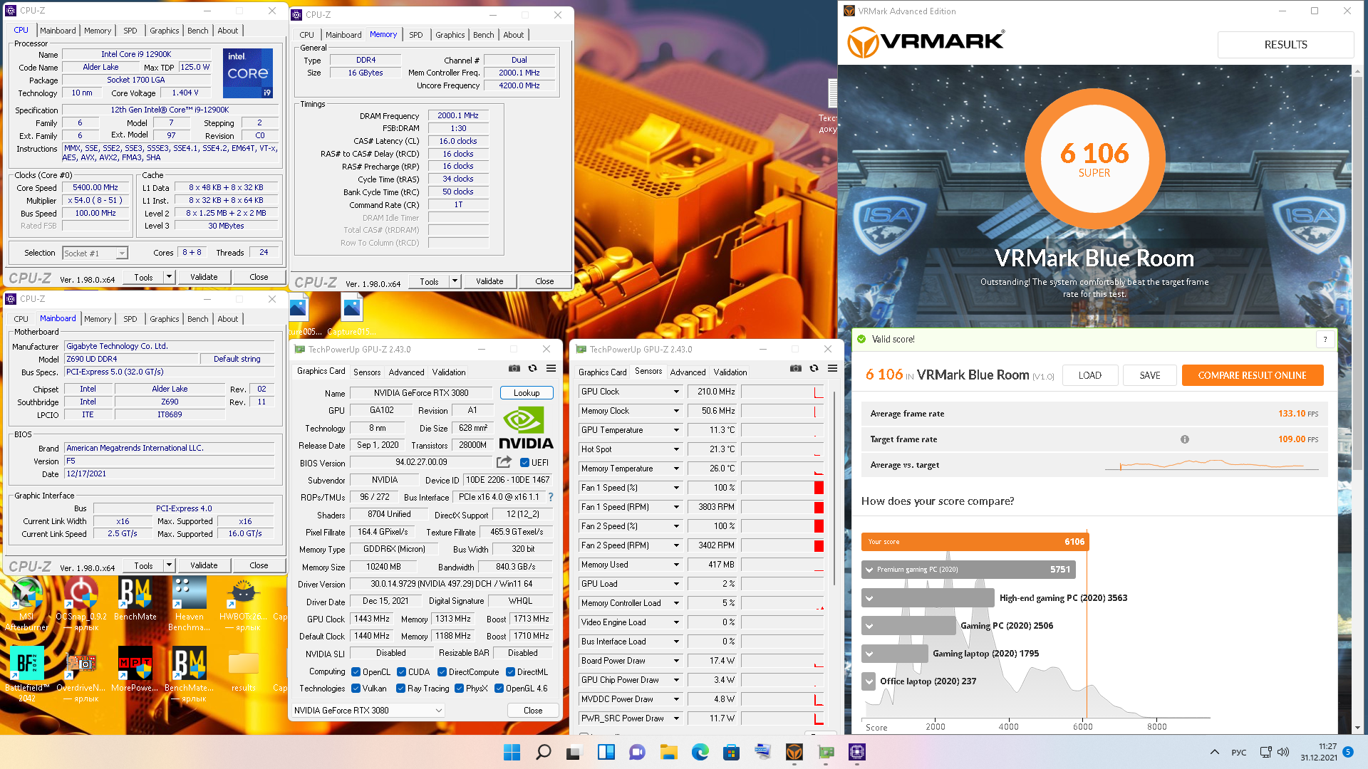Click CPU-Z icon in taskbar
The width and height of the screenshot is (1368, 769).
click(x=856, y=752)
